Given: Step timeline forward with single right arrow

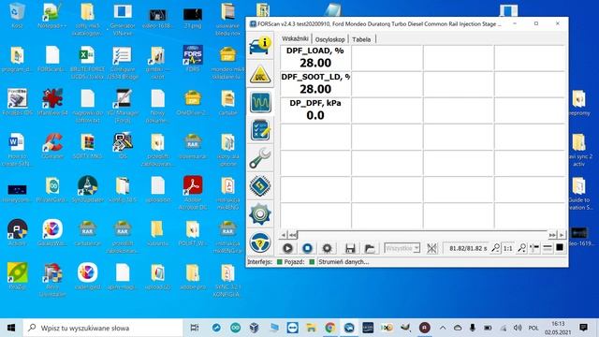Looking at the screenshot, I should click(562, 235).
